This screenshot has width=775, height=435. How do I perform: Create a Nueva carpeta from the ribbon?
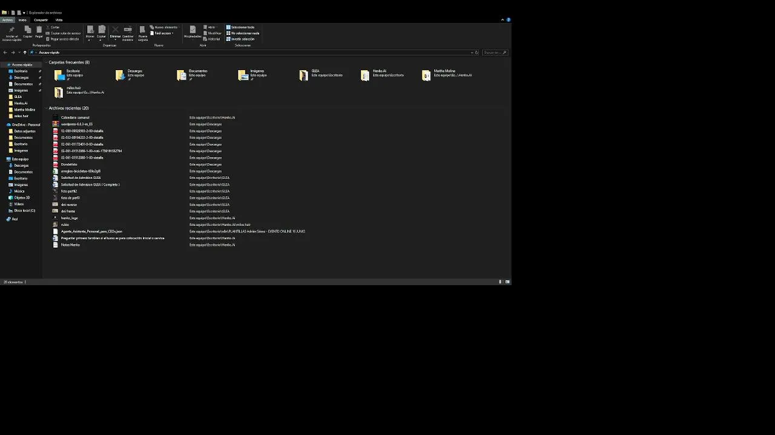tap(143, 33)
